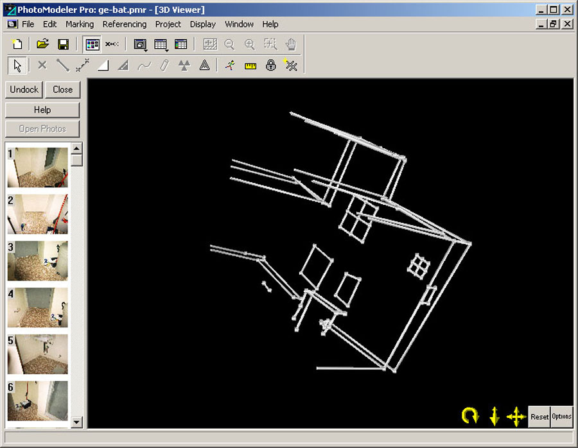Click the Options button in 3D viewer
The image size is (578, 448).
(561, 417)
